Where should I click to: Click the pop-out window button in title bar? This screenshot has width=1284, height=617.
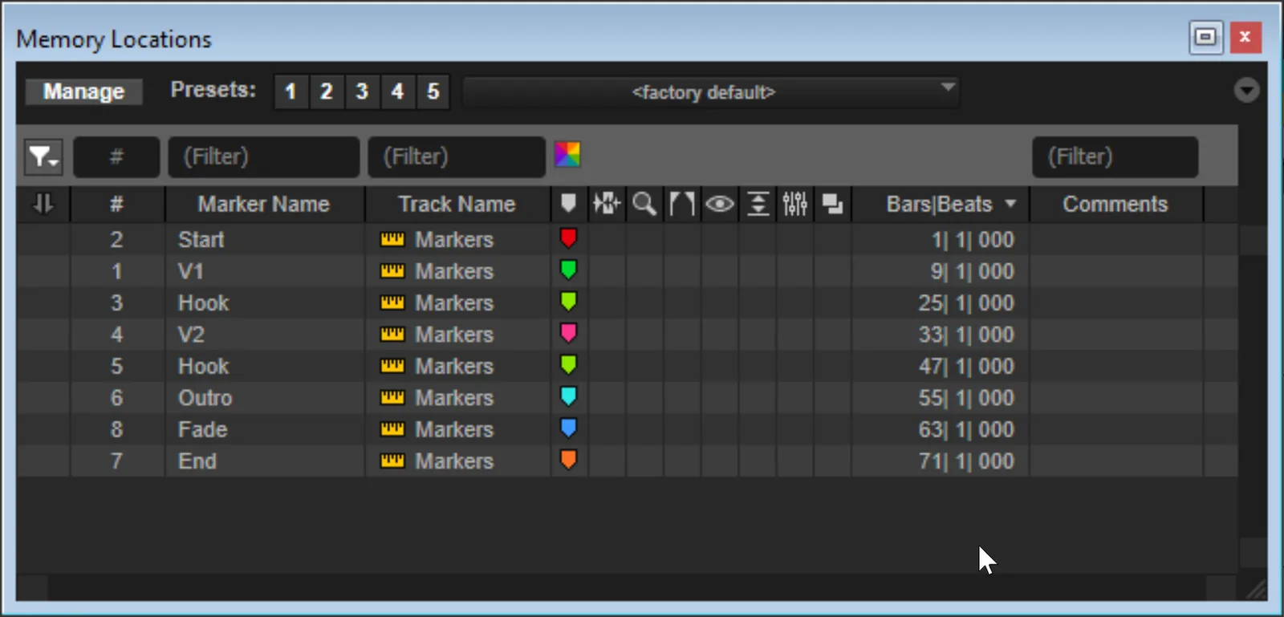[1205, 37]
